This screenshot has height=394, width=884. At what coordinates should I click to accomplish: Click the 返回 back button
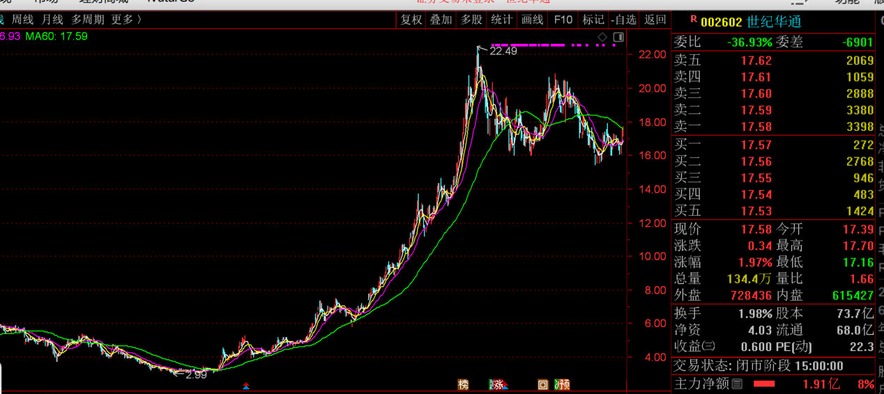coord(655,19)
